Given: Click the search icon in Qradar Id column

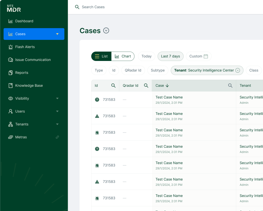Looking at the screenshot, I should tap(146, 86).
